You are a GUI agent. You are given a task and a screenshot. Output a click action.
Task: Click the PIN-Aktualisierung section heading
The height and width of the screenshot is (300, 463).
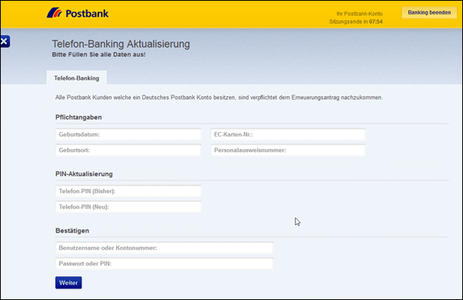(84, 174)
